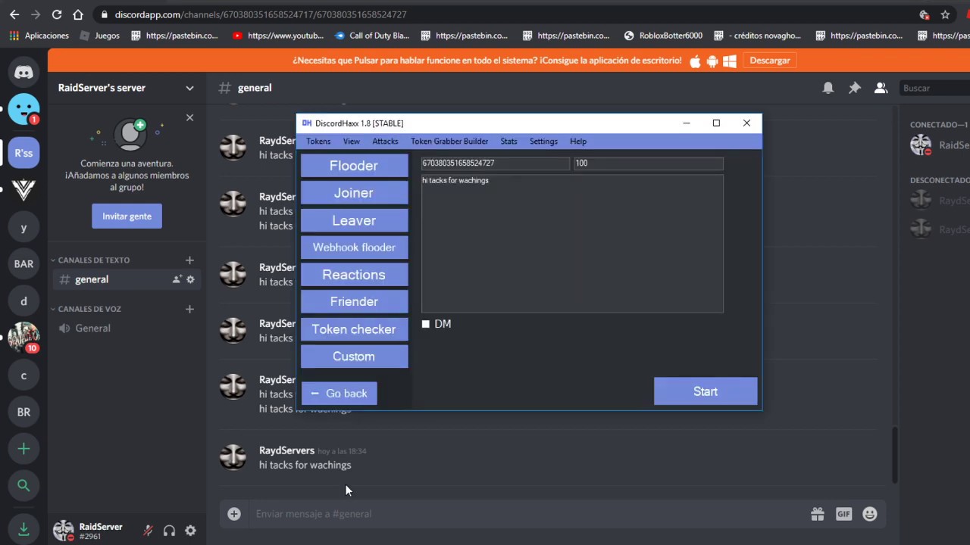Click Invitar gente button
Viewport: 970px width, 545px height.
127,216
